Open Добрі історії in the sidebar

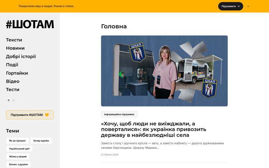pyautogui.click(x=21, y=57)
